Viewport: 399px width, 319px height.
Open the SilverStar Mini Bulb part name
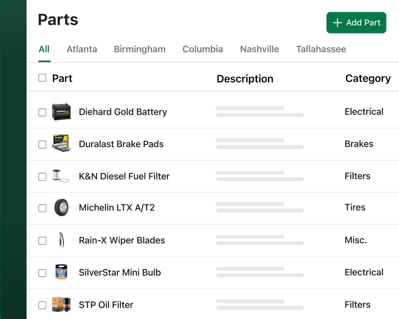click(120, 272)
